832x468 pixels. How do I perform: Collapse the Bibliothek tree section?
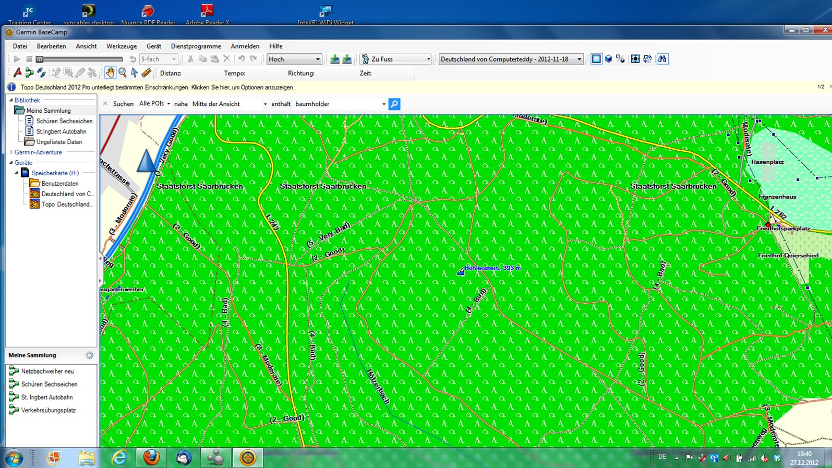click(x=11, y=100)
